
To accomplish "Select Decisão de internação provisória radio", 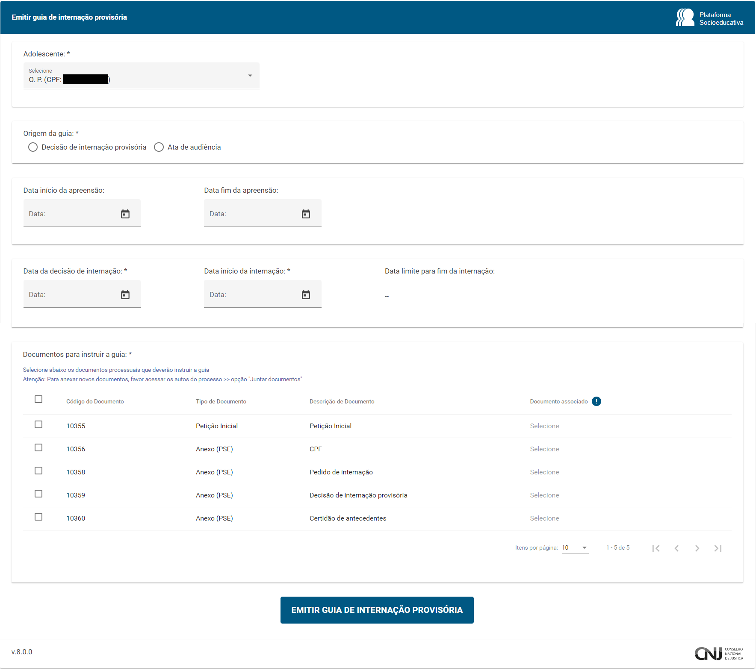I will coord(33,147).
